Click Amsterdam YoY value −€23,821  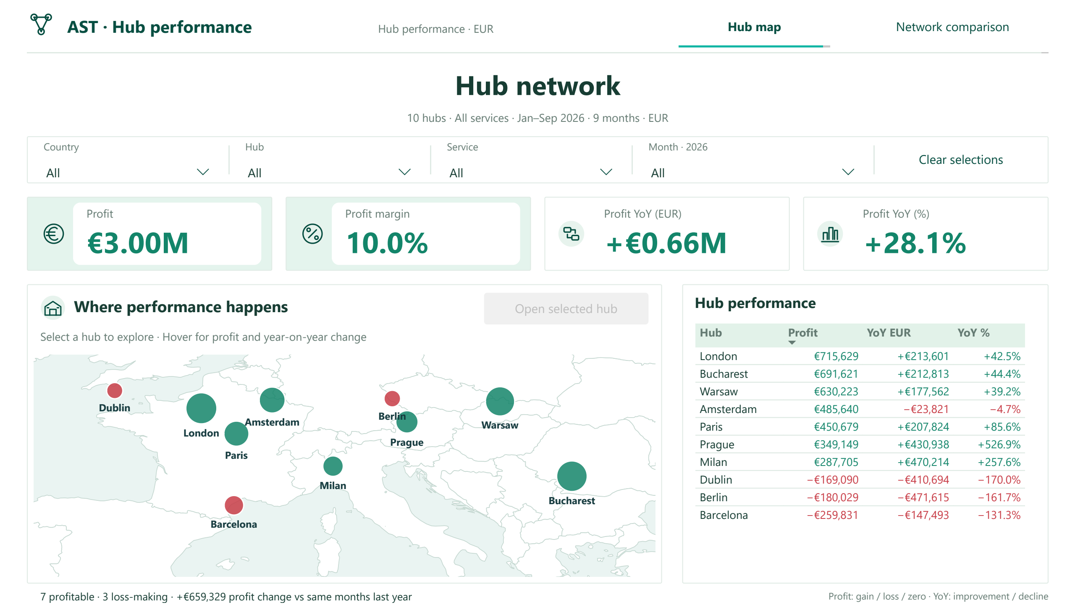[926, 409]
